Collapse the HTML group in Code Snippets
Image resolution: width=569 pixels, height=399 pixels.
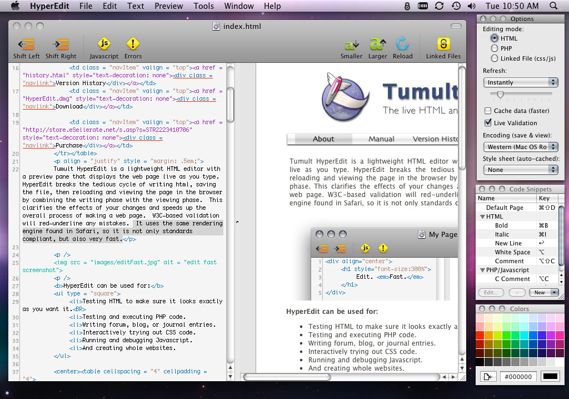(x=482, y=216)
